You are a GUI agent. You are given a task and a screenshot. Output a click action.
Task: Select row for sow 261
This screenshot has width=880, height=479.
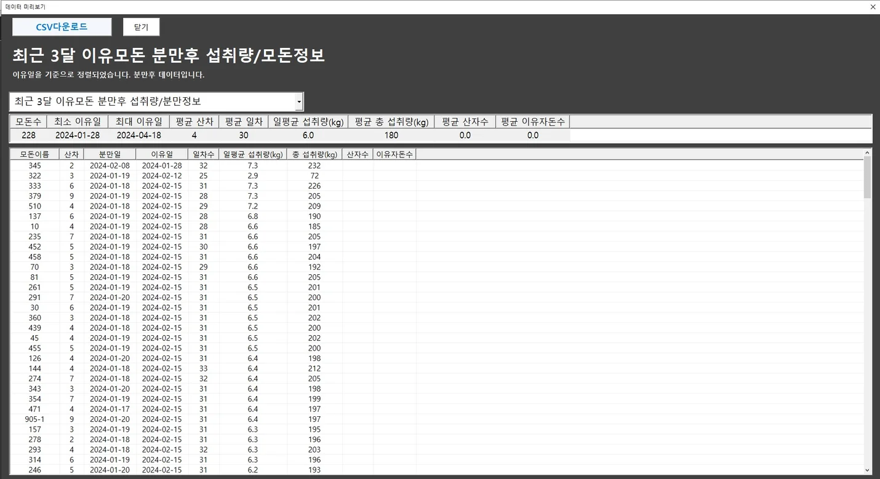tap(436, 287)
